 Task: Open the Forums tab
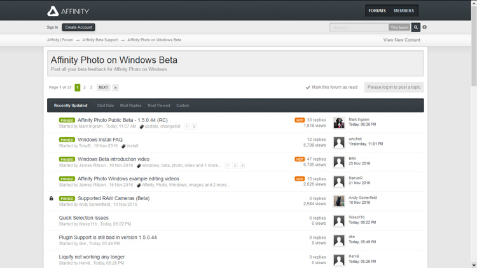click(x=377, y=11)
